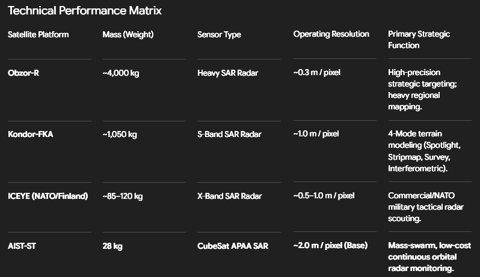Click the ~4,000 kg mass value
This screenshot has width=480, height=277.
pyautogui.click(x=121, y=73)
